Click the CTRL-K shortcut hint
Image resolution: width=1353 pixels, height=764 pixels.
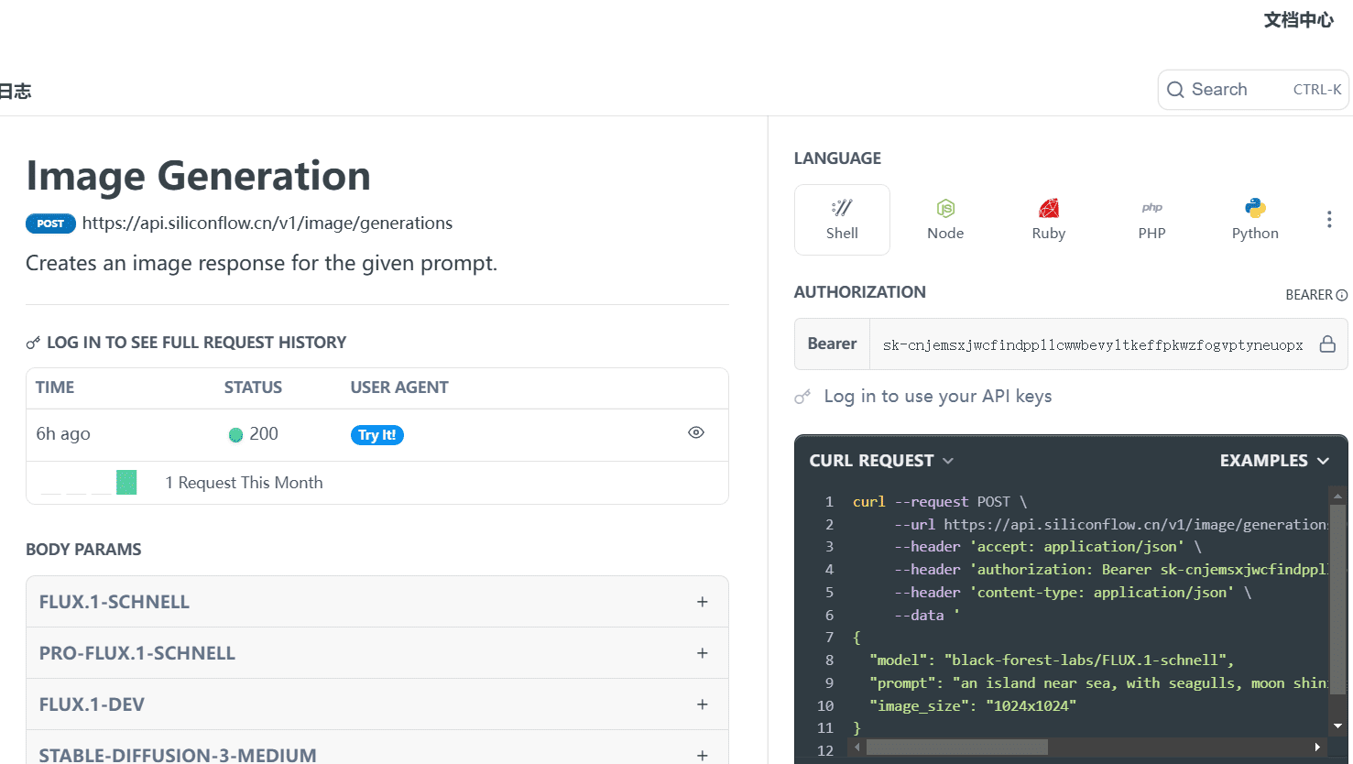coord(1317,90)
